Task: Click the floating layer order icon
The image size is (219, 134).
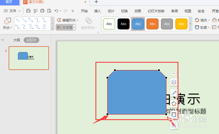Action: coord(174,82)
